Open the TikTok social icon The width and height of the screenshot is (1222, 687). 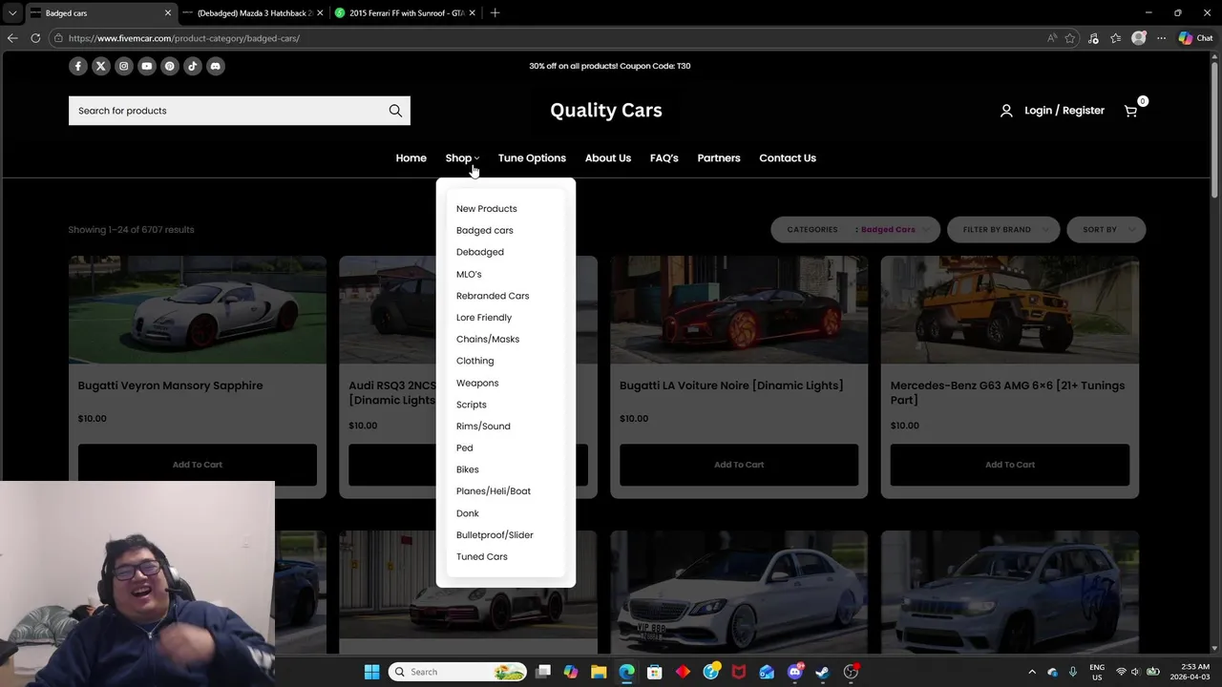pyautogui.click(x=193, y=66)
